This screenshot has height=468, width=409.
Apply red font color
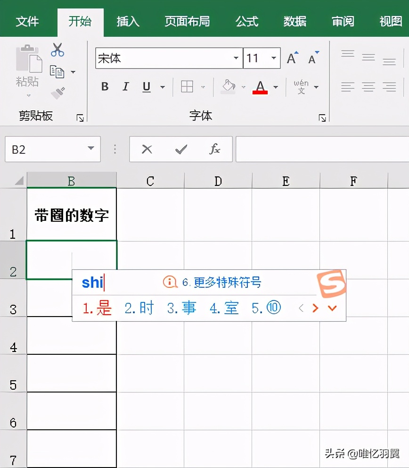(x=260, y=87)
